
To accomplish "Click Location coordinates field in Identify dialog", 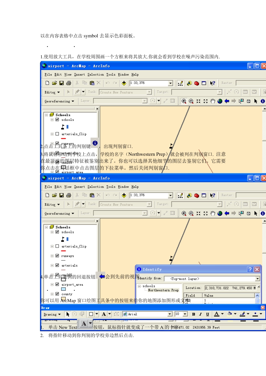I will pos(230,288).
